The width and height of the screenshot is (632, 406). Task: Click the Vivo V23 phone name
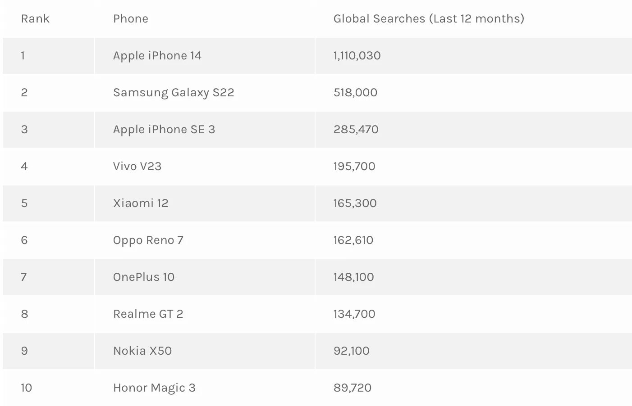137,167
